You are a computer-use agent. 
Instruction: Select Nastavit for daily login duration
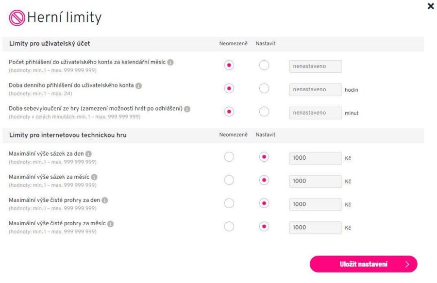point(264,89)
